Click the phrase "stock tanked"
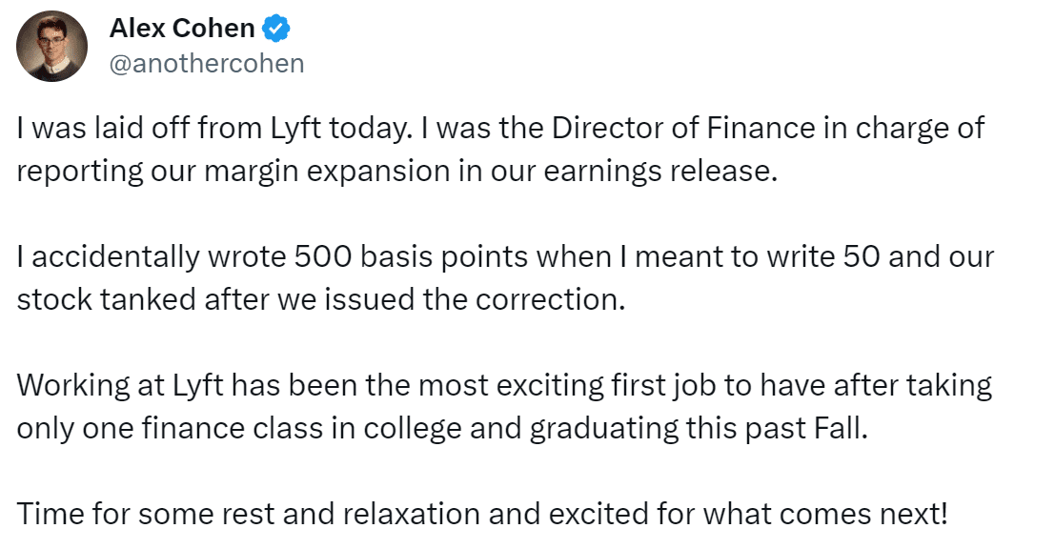The image size is (1055, 549). tap(107, 300)
